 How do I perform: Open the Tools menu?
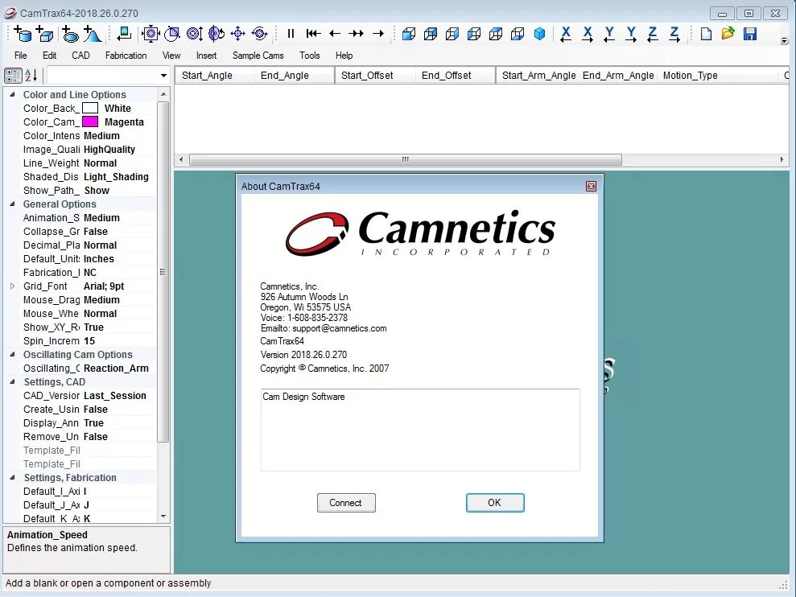(x=310, y=56)
